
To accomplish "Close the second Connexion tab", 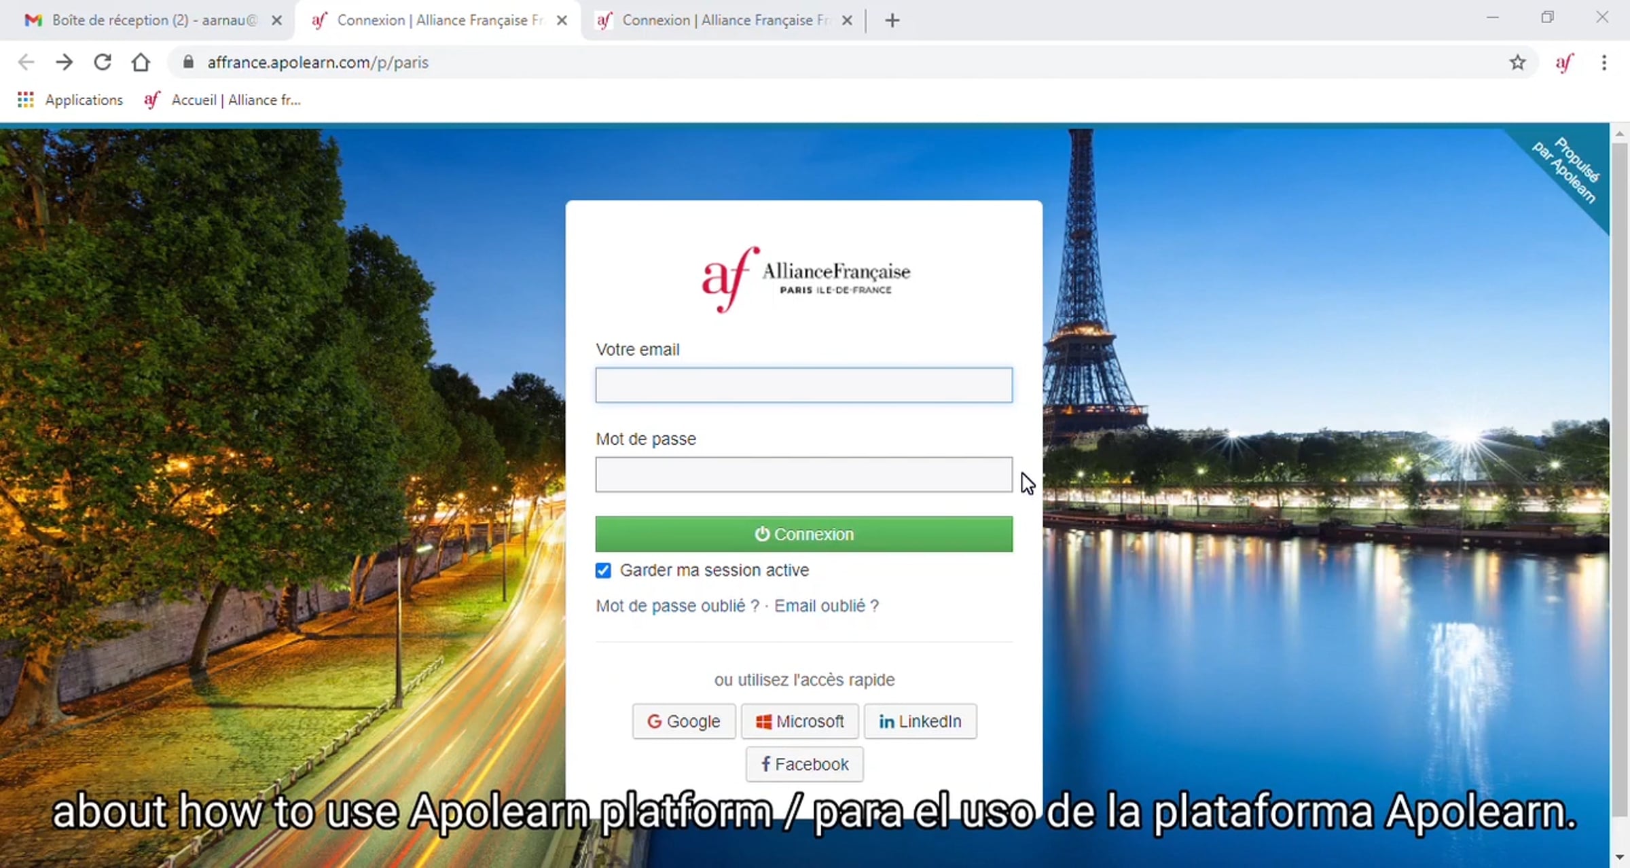I will click(847, 20).
